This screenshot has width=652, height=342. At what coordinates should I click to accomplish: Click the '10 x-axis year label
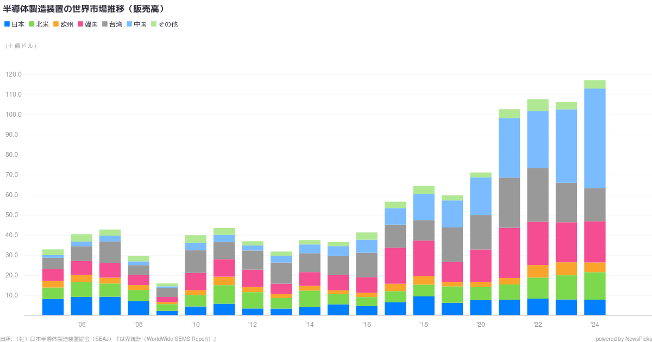195,325
